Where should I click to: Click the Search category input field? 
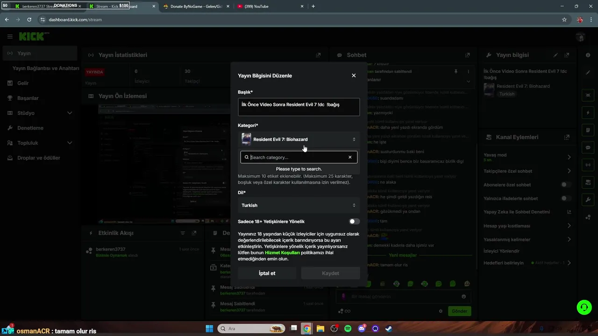pos(298,157)
